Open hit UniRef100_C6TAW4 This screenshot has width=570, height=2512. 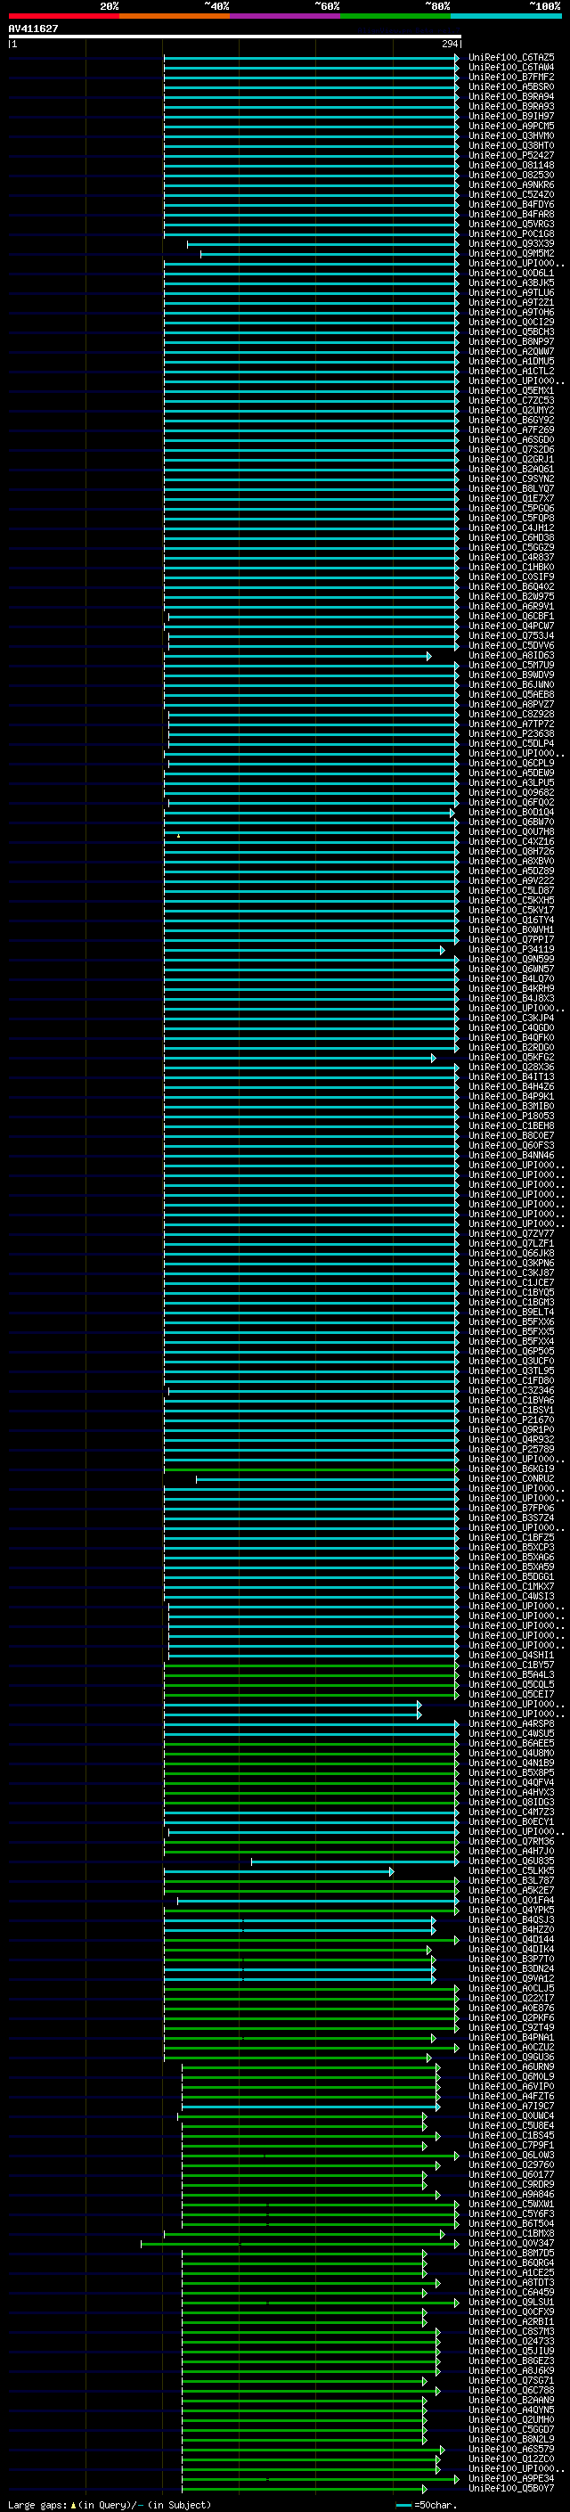point(511,68)
